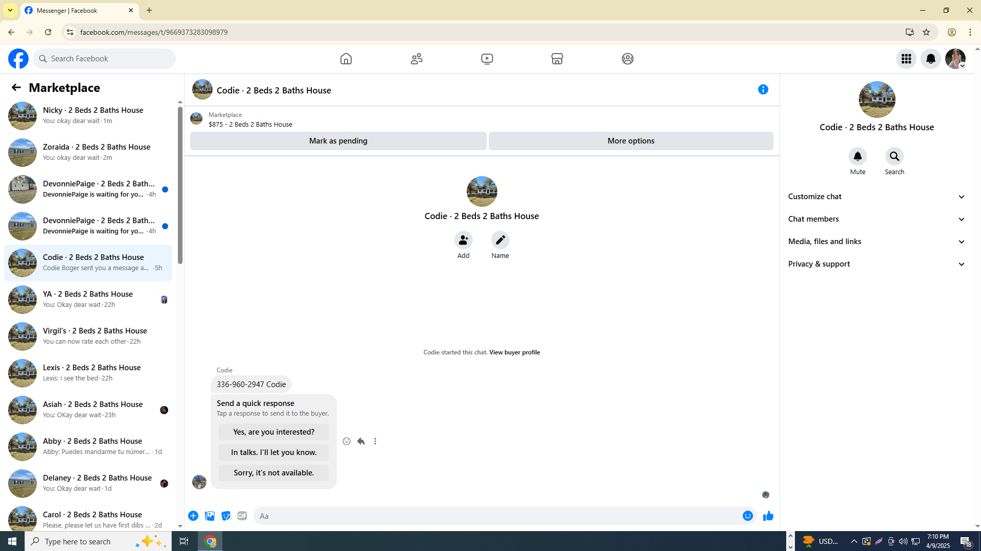Click Chrome icon in taskbar
Viewport: 981px width, 551px height.
(211, 541)
